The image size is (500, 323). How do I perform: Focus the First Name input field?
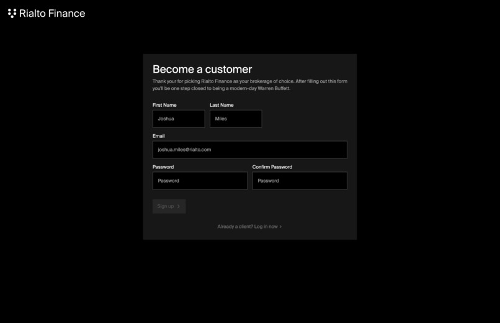pos(179,119)
